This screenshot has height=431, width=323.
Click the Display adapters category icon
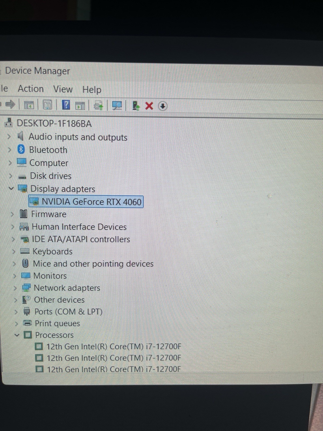[x=23, y=189]
